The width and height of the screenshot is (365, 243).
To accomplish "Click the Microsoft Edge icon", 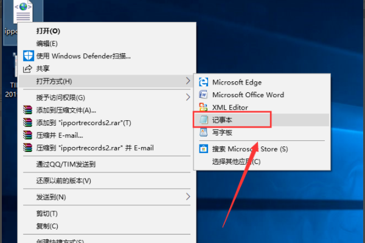I will tap(203, 82).
